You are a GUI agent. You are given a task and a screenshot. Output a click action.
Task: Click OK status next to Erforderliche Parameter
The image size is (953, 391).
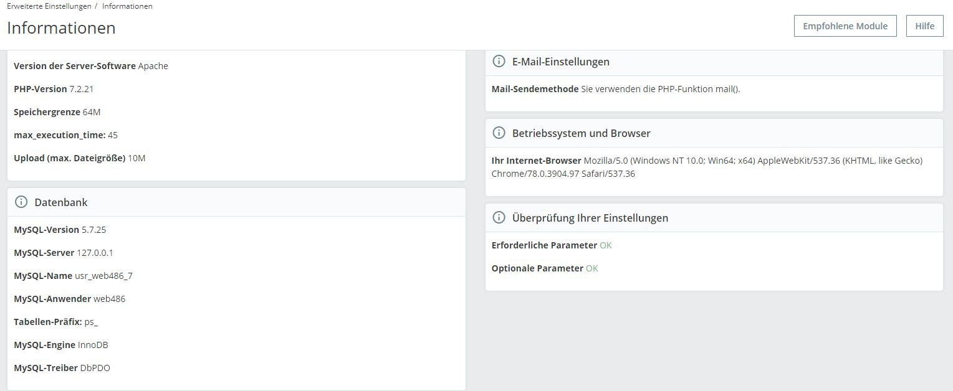[x=605, y=245]
